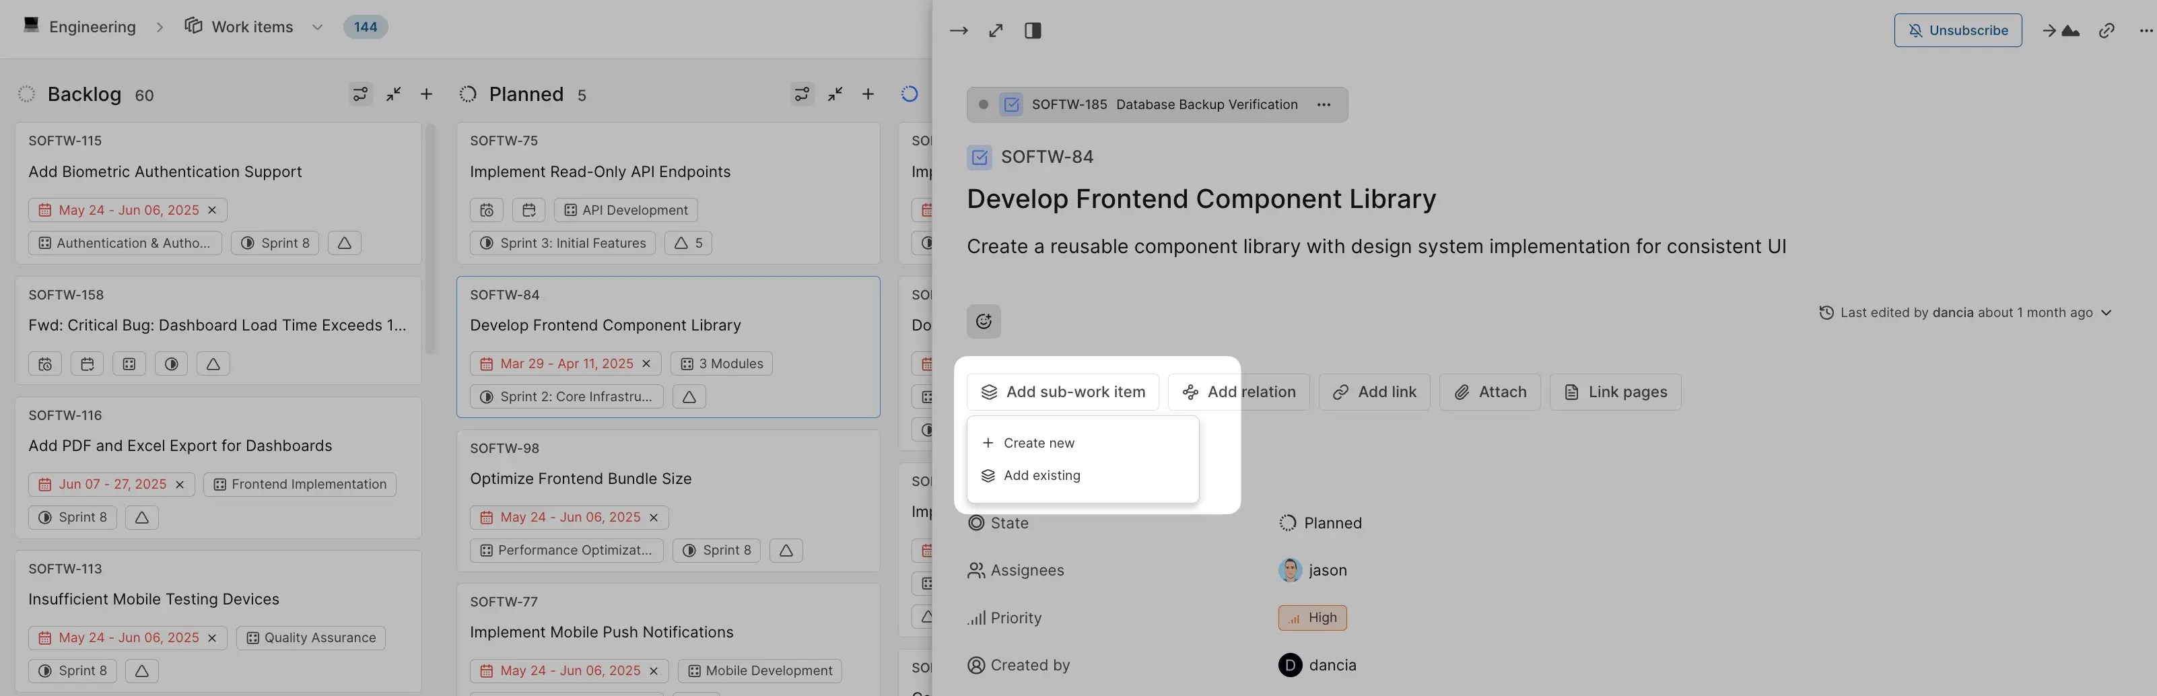Collapse the Planned column

click(835, 95)
